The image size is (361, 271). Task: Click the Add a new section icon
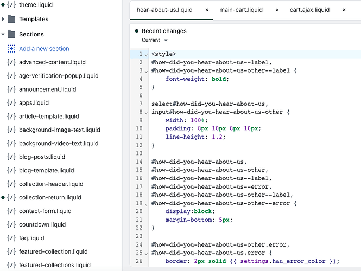tap(11, 49)
